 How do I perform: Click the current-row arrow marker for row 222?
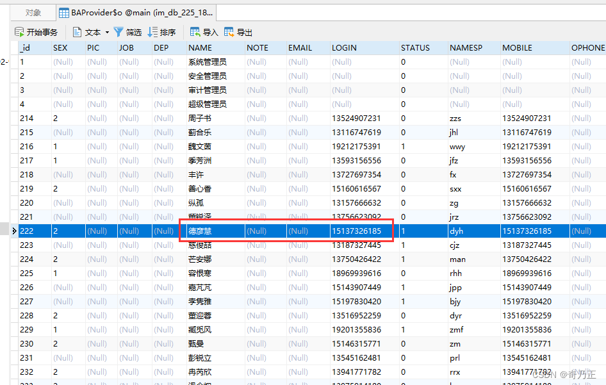[14, 231]
